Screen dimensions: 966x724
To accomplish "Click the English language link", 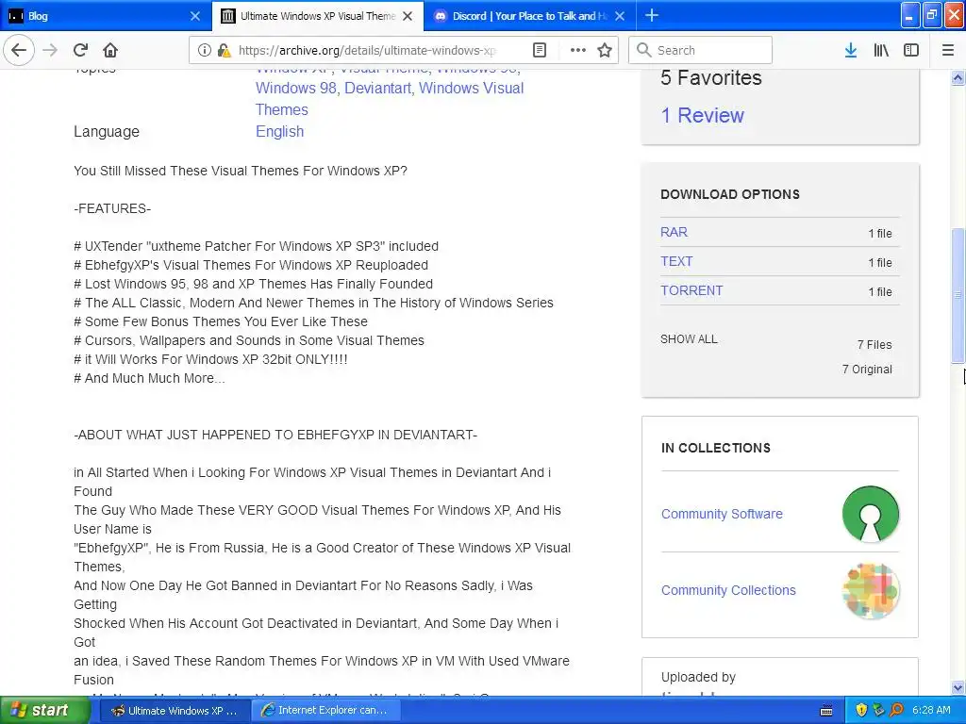I will (279, 131).
